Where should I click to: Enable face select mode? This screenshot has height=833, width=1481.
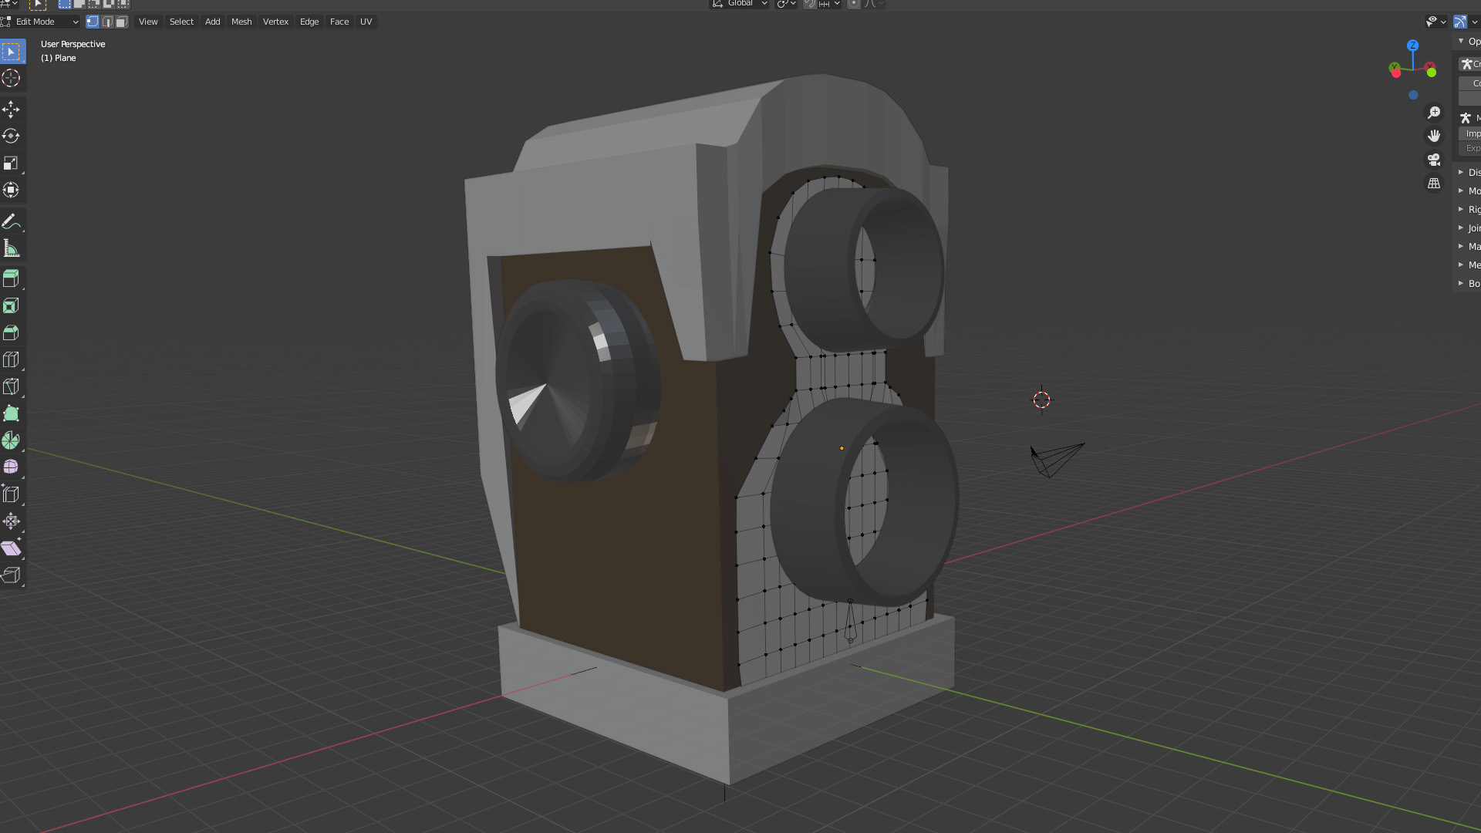(x=122, y=22)
